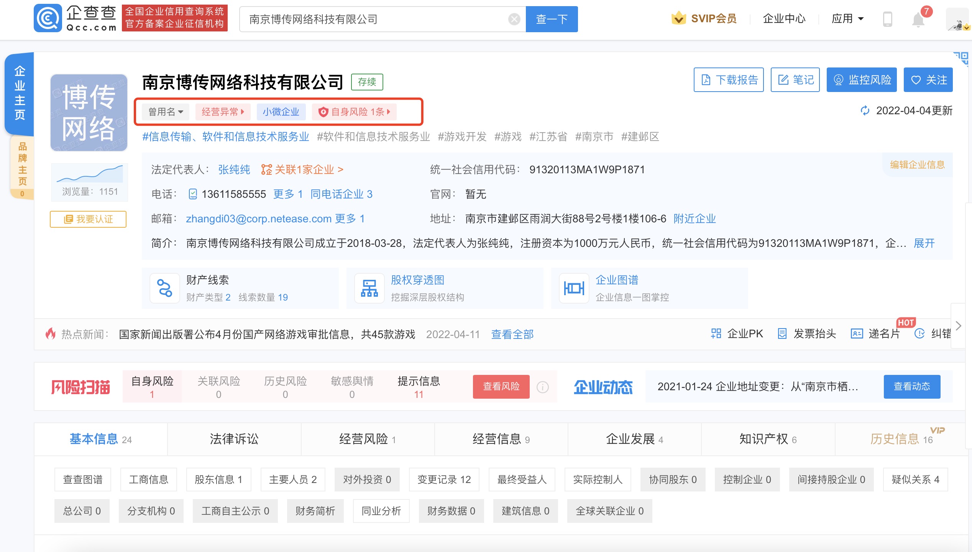The width and height of the screenshot is (972, 552).
Task: Open the 疑似关系 4 section
Action: 915,480
